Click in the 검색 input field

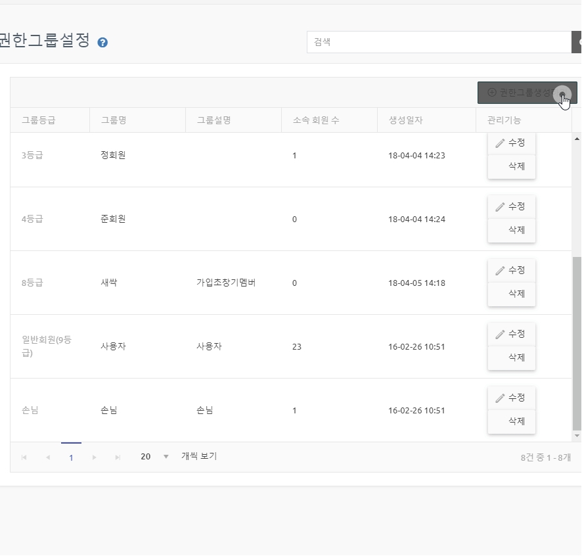click(439, 42)
